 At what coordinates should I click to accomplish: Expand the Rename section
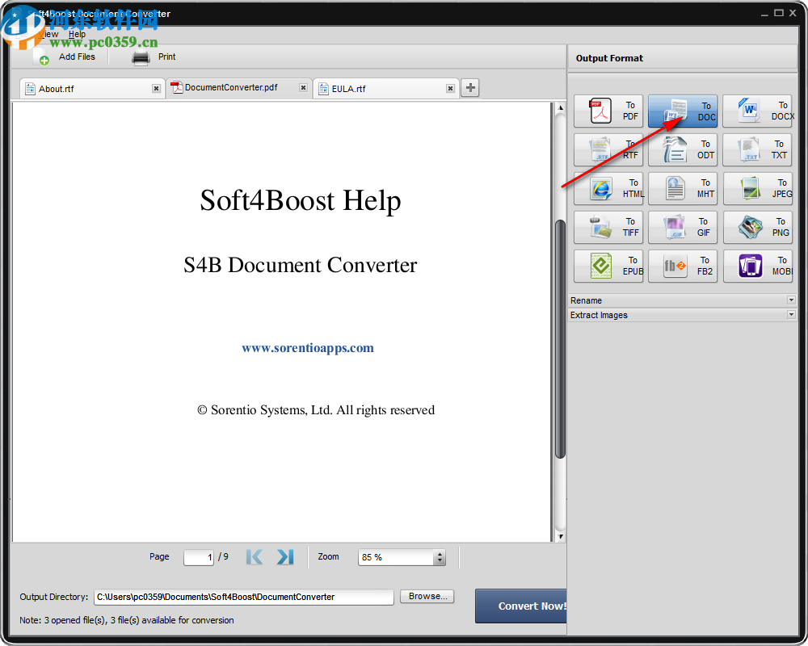click(x=791, y=300)
